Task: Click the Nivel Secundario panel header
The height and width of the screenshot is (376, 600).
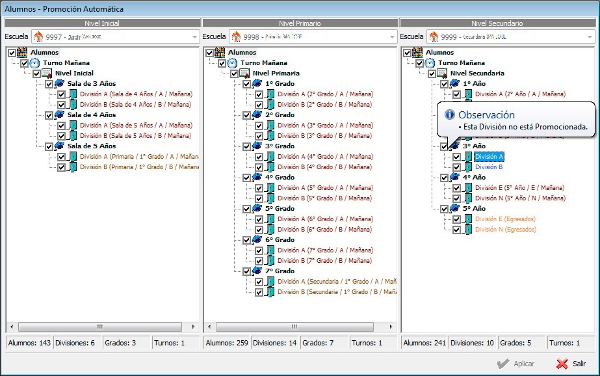Action: pos(497,23)
